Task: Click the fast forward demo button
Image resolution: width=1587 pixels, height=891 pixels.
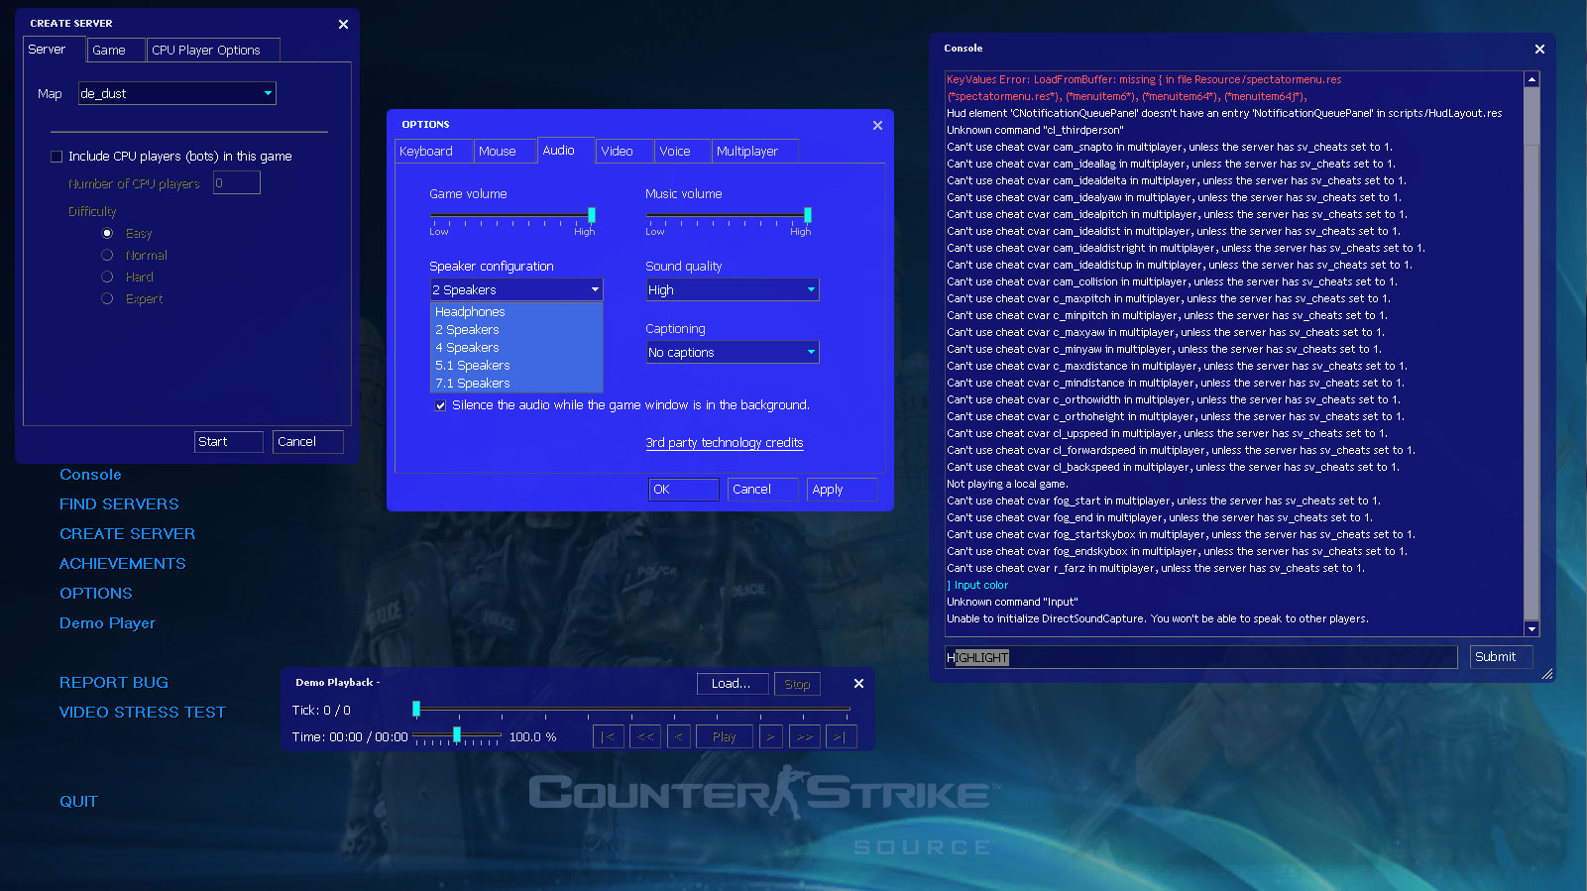Action: point(804,737)
